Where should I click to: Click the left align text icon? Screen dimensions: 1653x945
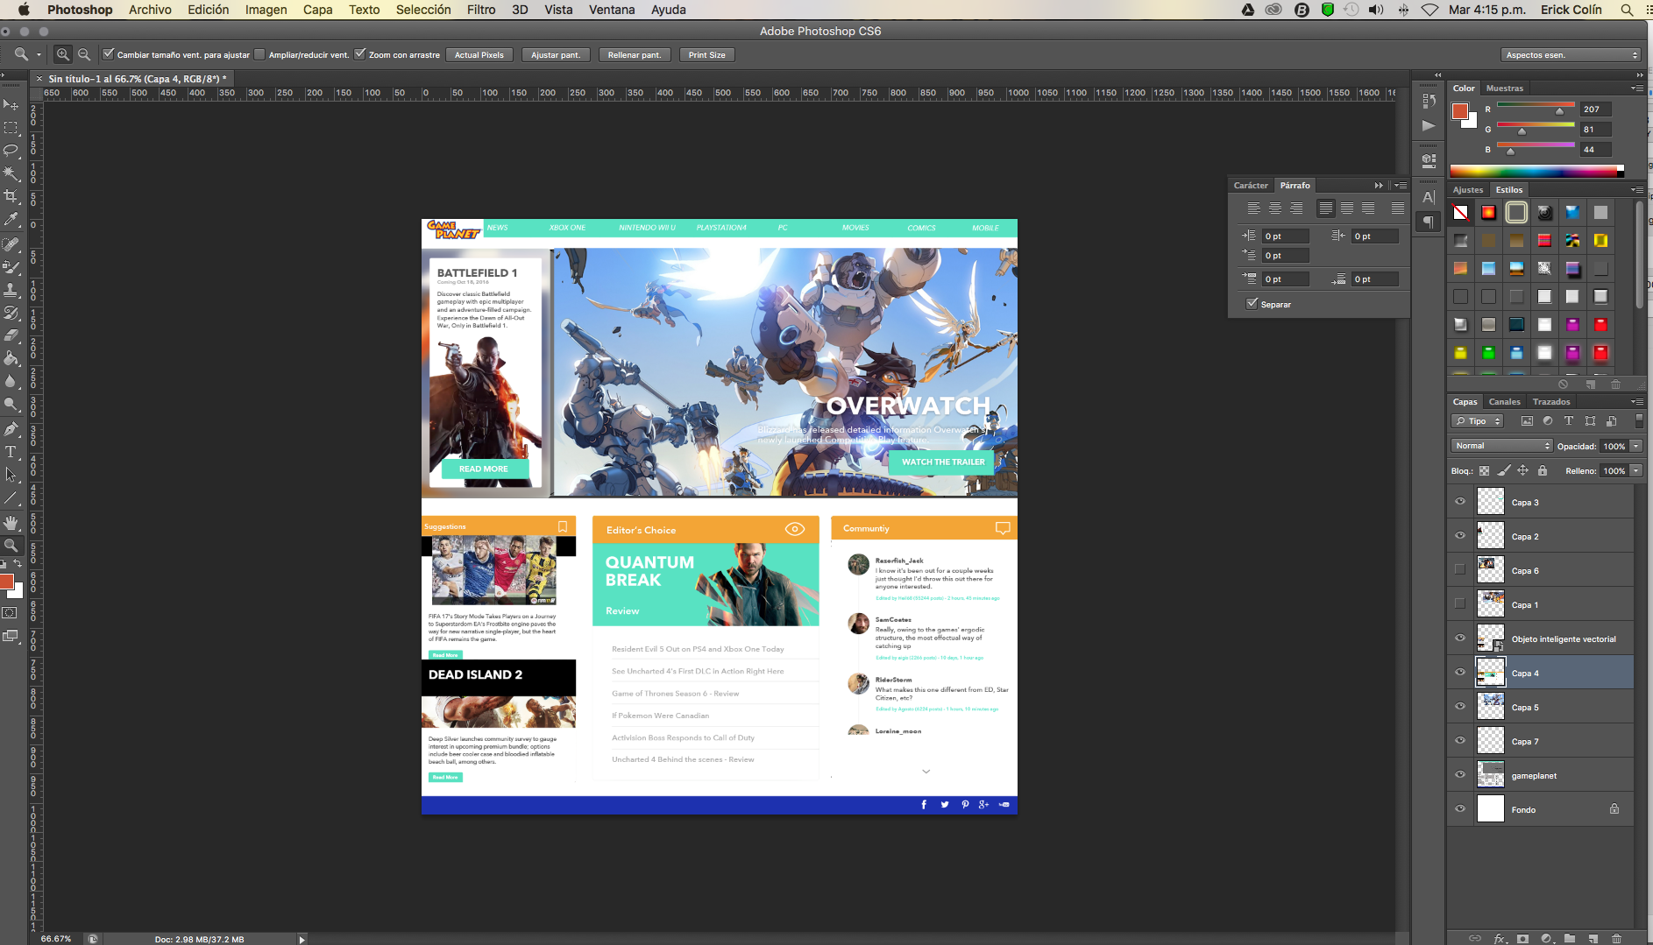tap(1253, 208)
